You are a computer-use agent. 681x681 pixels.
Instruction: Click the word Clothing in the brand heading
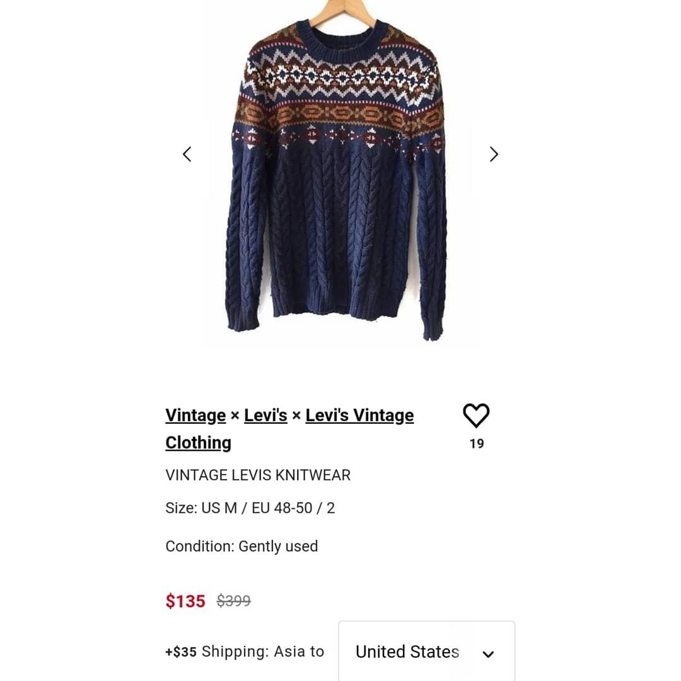[198, 443]
